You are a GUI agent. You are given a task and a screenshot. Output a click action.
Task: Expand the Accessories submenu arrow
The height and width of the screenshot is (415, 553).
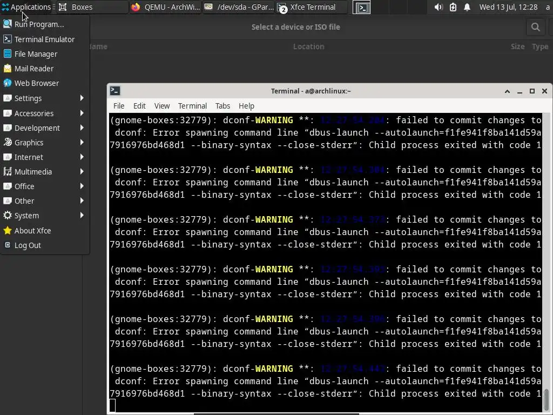82,113
